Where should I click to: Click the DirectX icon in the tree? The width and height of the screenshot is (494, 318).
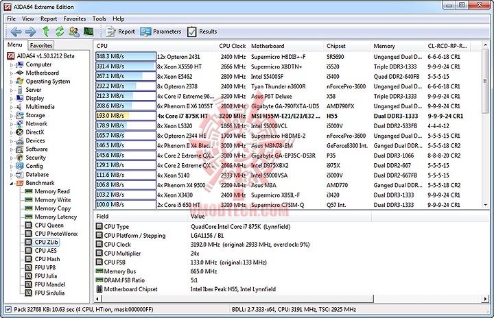coord(19,132)
